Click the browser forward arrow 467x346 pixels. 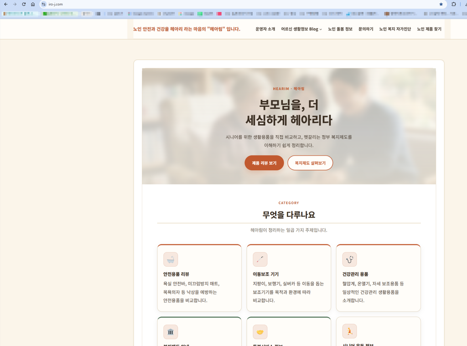pyautogui.click(x=15, y=4)
